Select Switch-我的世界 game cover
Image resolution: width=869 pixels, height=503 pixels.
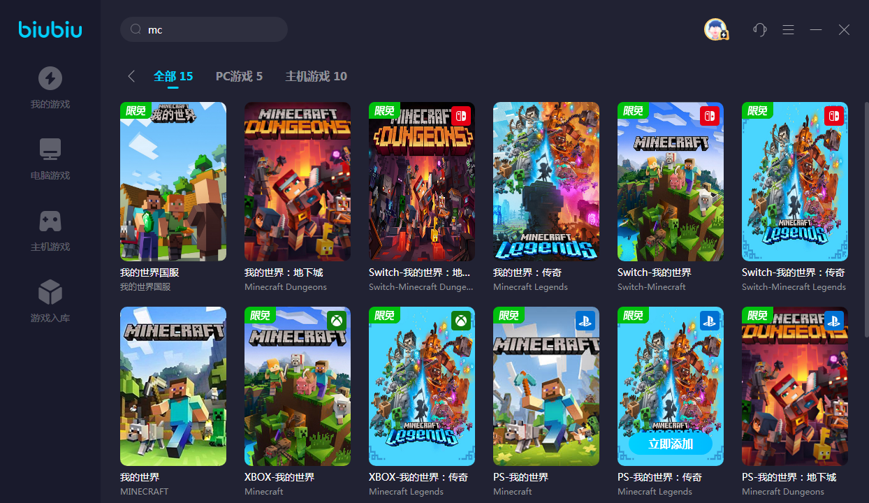coord(671,182)
